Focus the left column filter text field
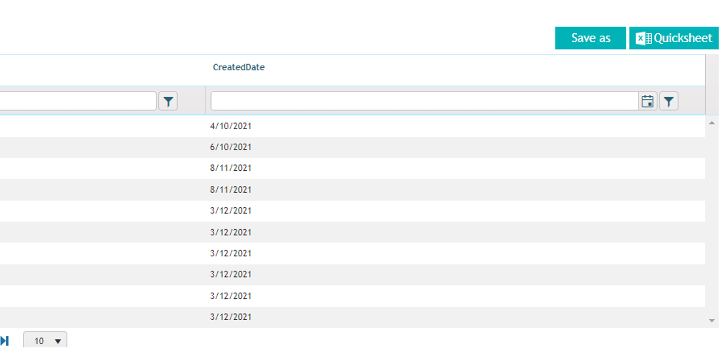This screenshot has height=364, width=724. 78,101
